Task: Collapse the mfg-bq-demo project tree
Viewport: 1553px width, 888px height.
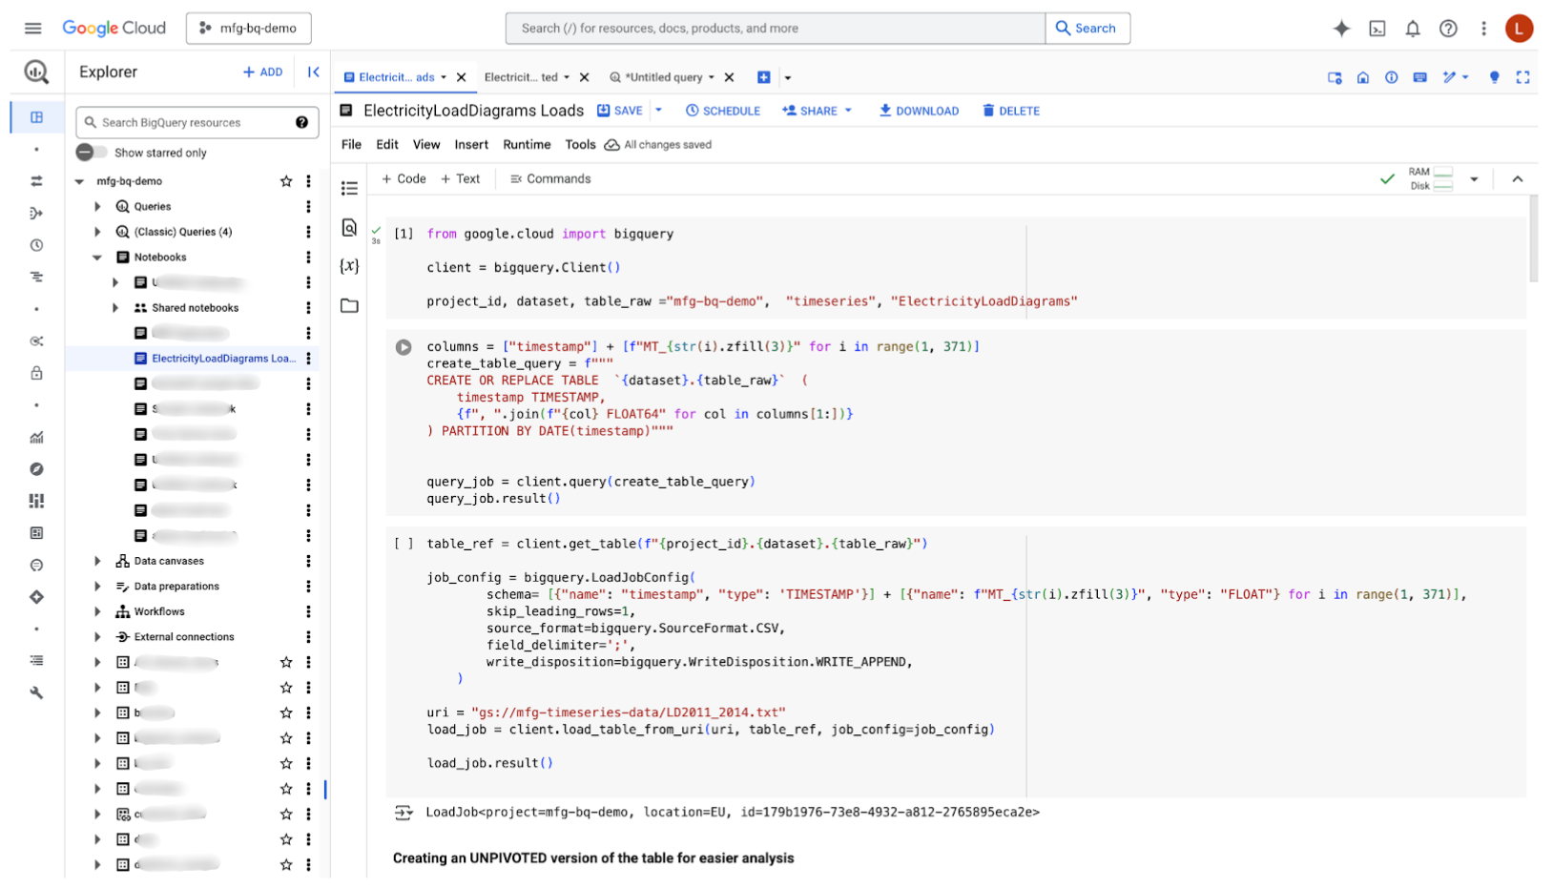Action: (x=80, y=181)
